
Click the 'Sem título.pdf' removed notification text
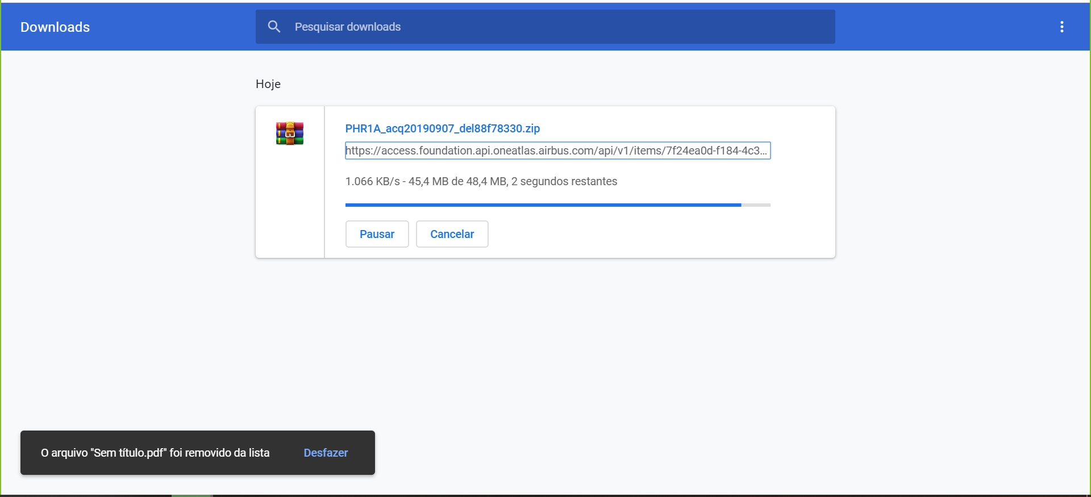coord(155,453)
